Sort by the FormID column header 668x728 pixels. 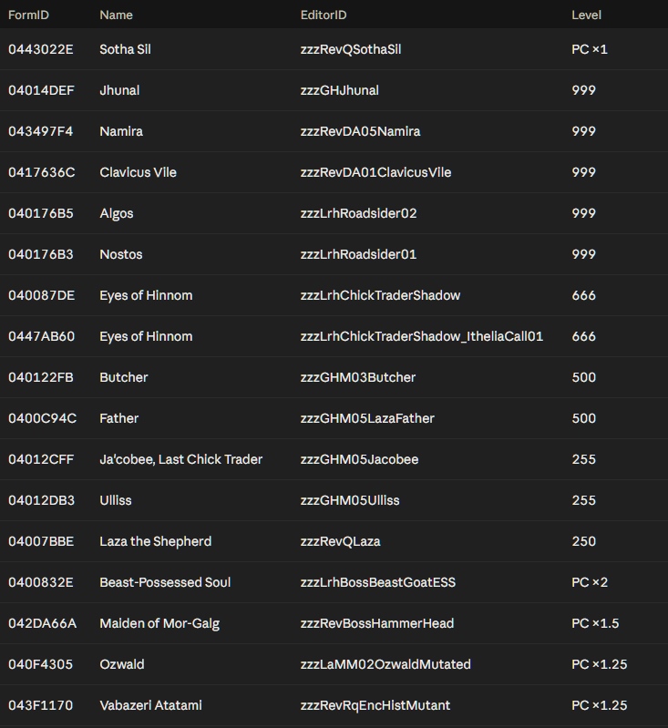[28, 15]
